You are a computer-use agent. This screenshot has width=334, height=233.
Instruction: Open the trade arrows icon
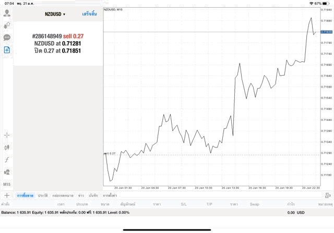coord(7,25)
